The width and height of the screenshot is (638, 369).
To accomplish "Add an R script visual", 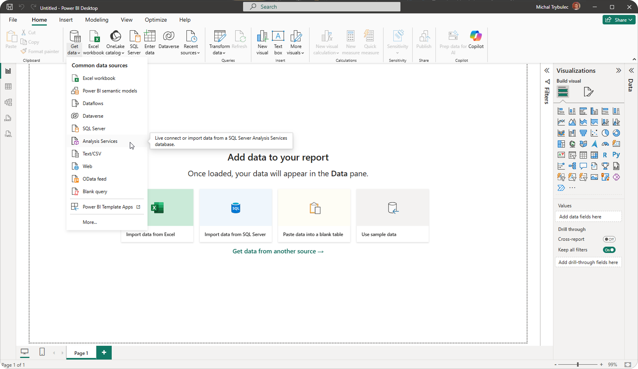I will pos(606,155).
